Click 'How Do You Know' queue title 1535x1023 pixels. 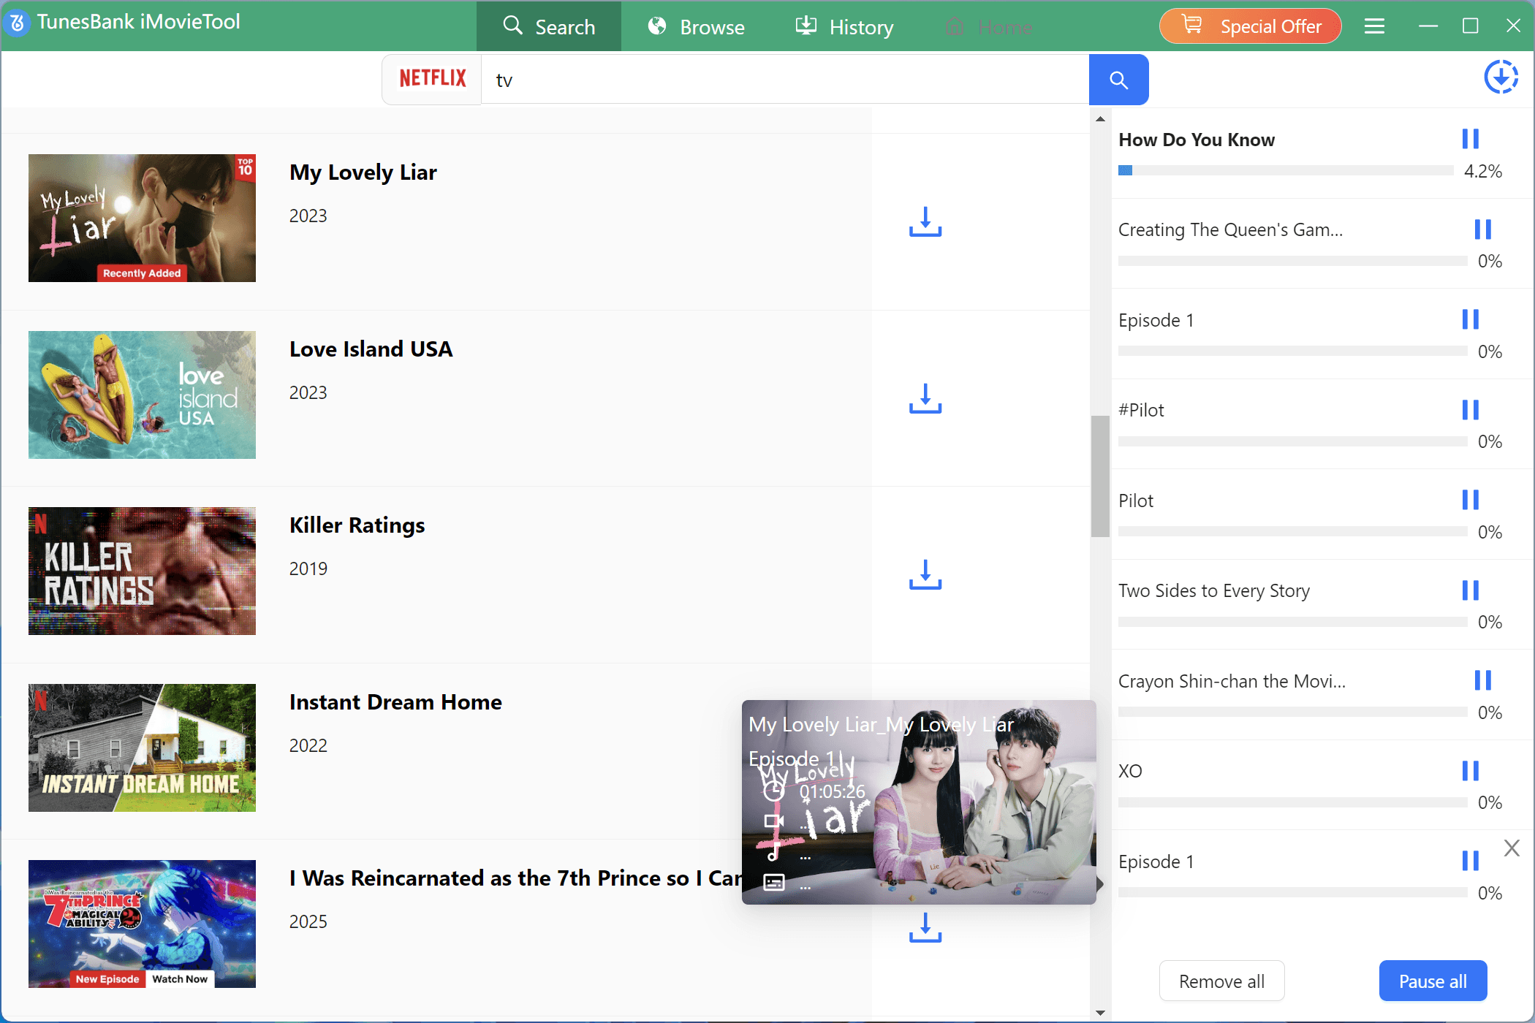[x=1197, y=140]
